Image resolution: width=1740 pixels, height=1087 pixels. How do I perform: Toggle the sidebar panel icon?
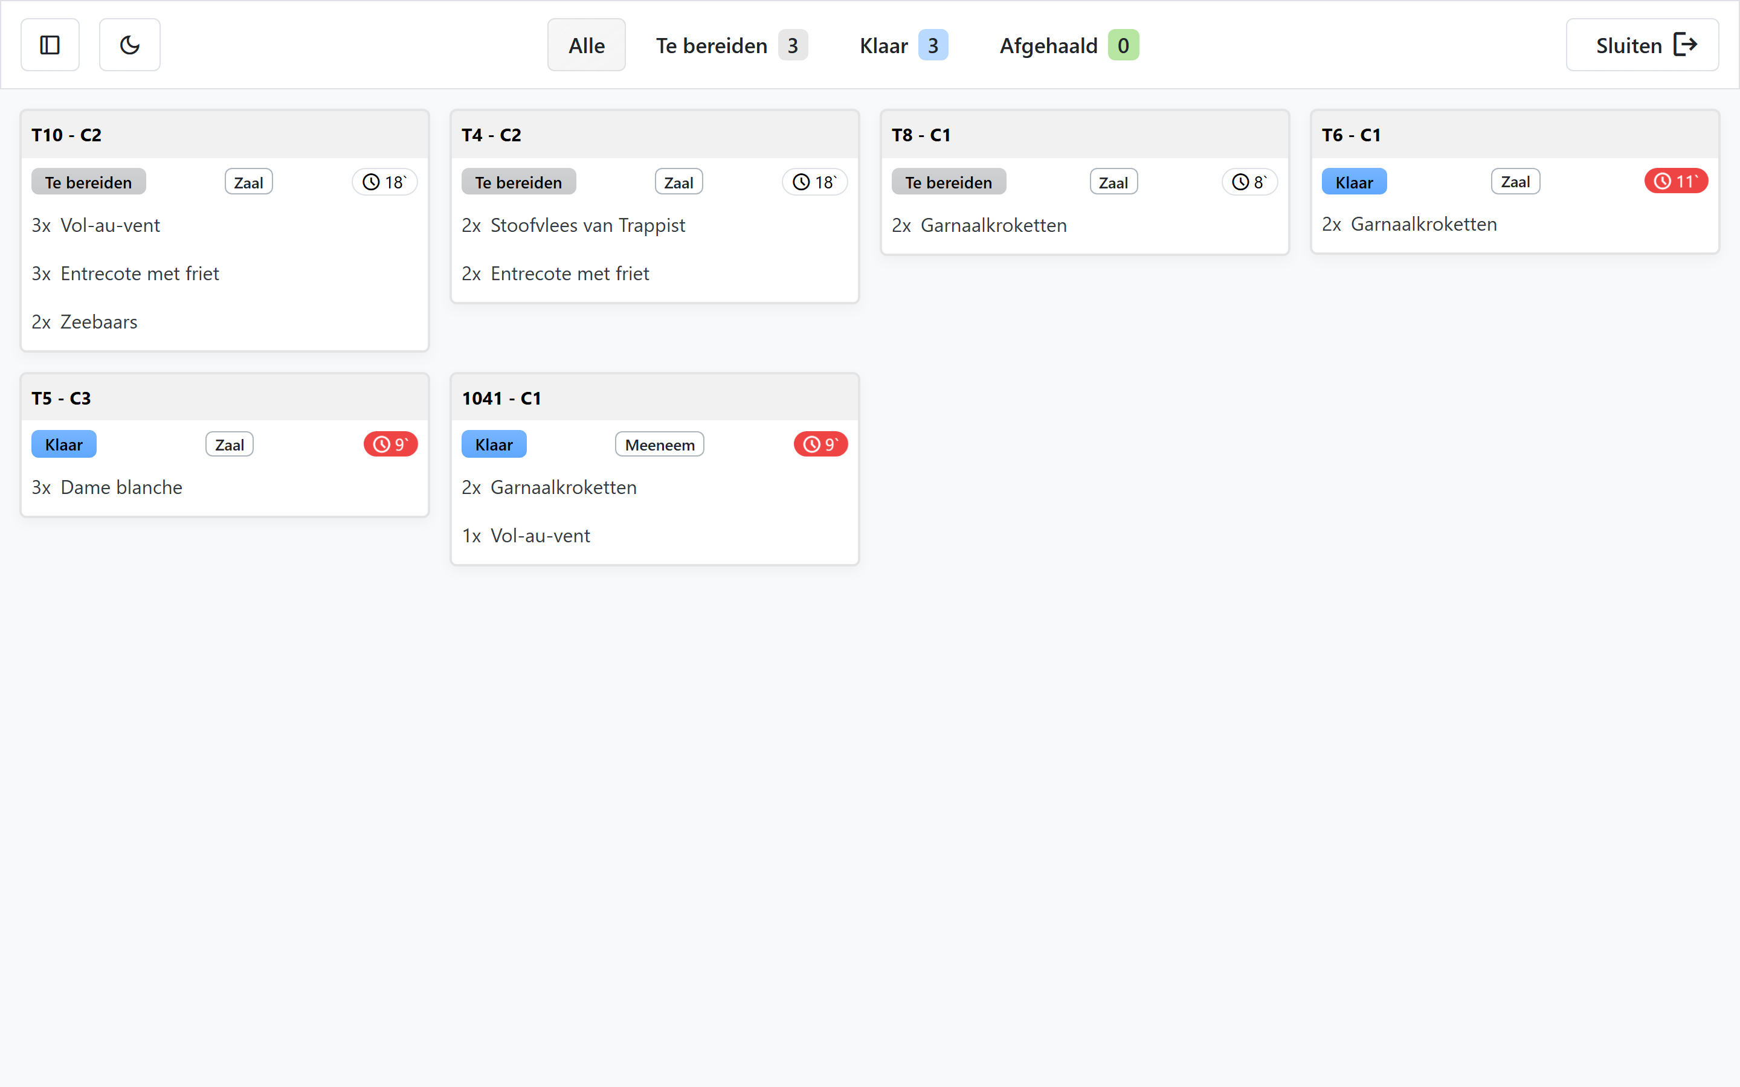(x=50, y=45)
